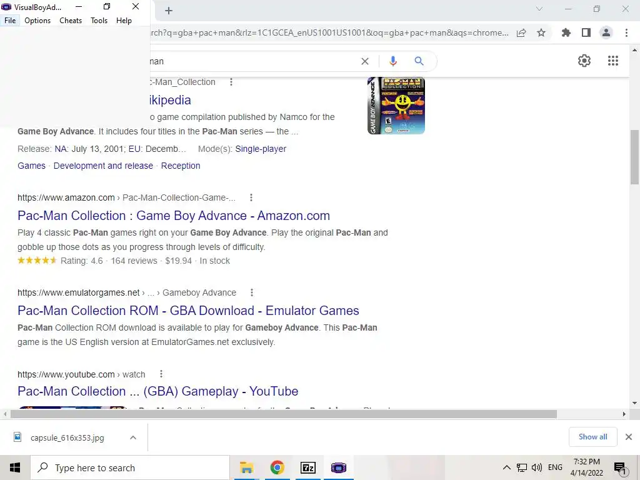Close the downloads bar
640x480 pixels.
click(x=629, y=437)
